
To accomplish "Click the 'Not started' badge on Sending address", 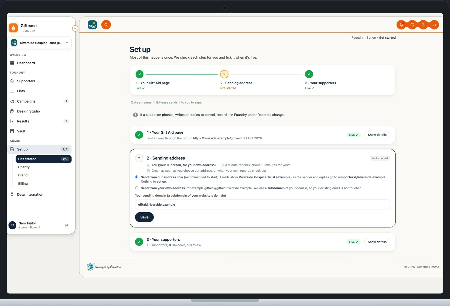I will [x=380, y=158].
